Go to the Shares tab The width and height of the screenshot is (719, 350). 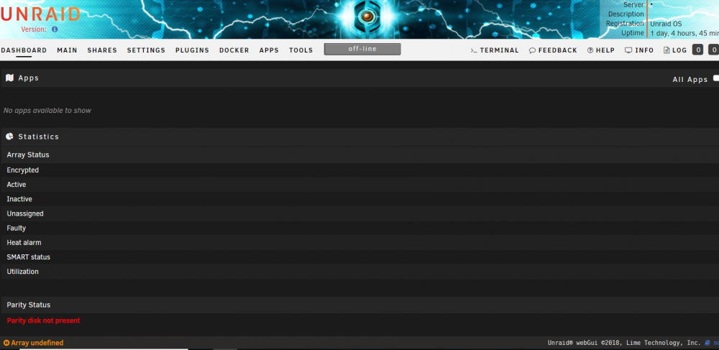[x=102, y=50]
